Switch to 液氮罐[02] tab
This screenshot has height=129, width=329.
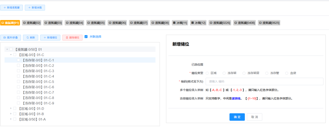[32, 23]
